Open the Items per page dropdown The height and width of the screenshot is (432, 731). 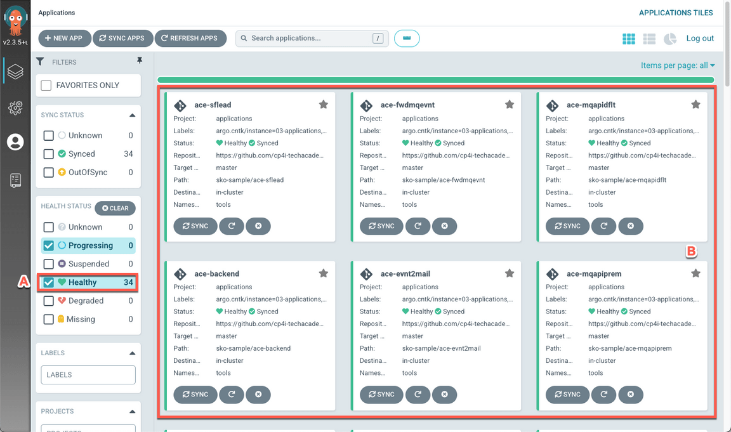(677, 65)
